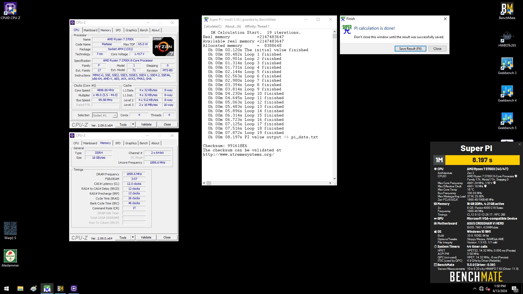Viewport: 523px width, 294px height.
Task: Click Super PI vertical scrollbar up arrow
Action: pos(335,32)
